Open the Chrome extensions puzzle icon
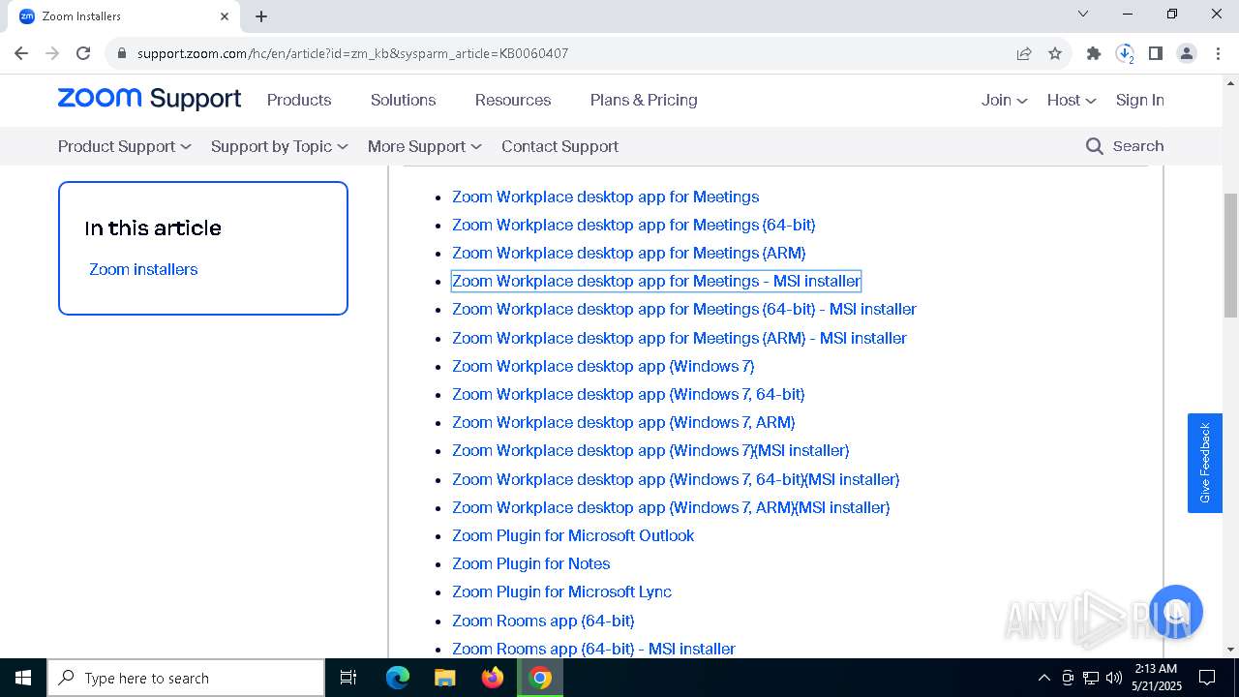The width and height of the screenshot is (1239, 697). [x=1094, y=53]
